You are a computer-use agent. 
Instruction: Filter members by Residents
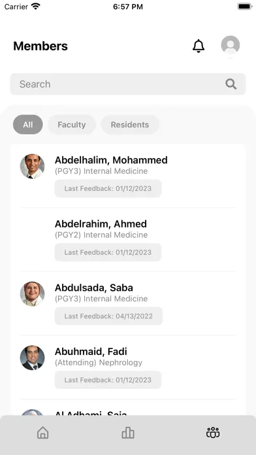(130, 124)
